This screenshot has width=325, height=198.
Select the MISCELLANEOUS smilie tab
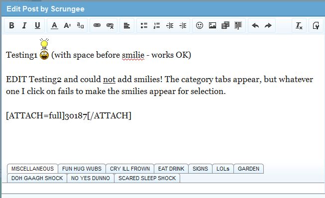[x=32, y=169]
